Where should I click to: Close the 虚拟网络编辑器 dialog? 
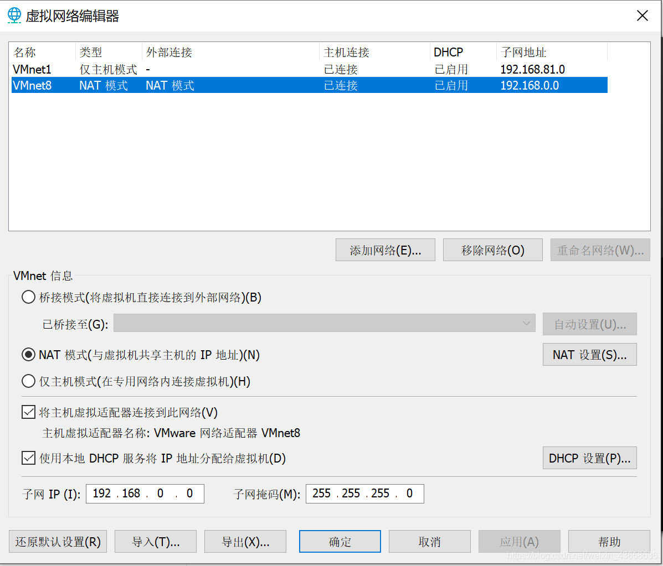click(x=643, y=15)
